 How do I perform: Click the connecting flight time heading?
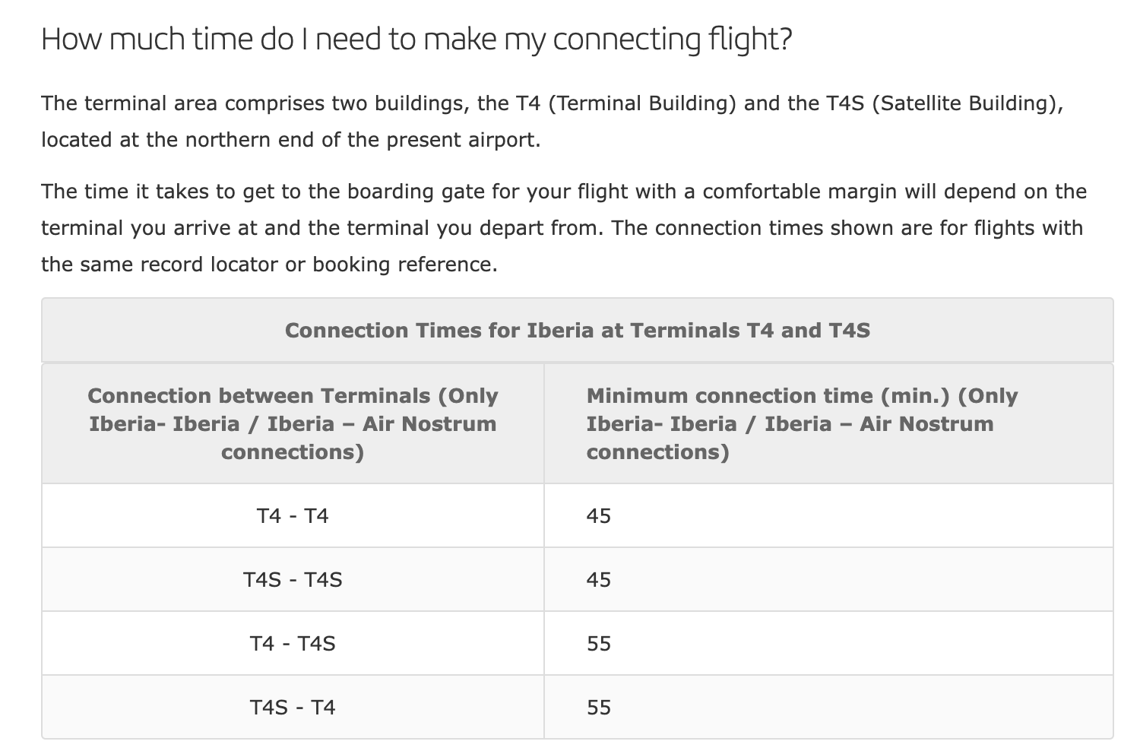click(416, 40)
